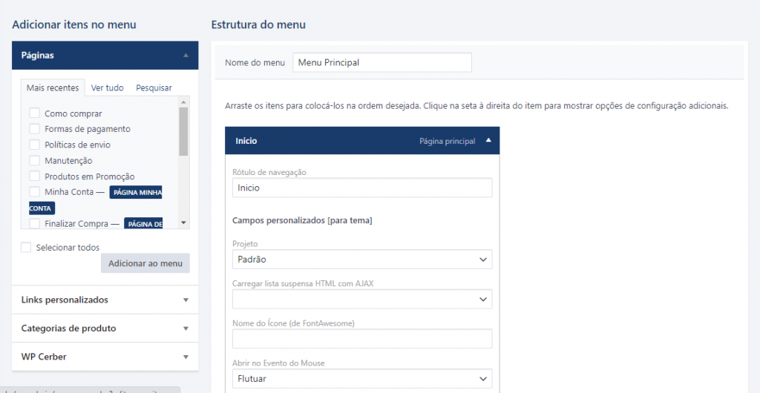Tick the Minha Conta checkbox
The width and height of the screenshot is (760, 393).
(34, 192)
